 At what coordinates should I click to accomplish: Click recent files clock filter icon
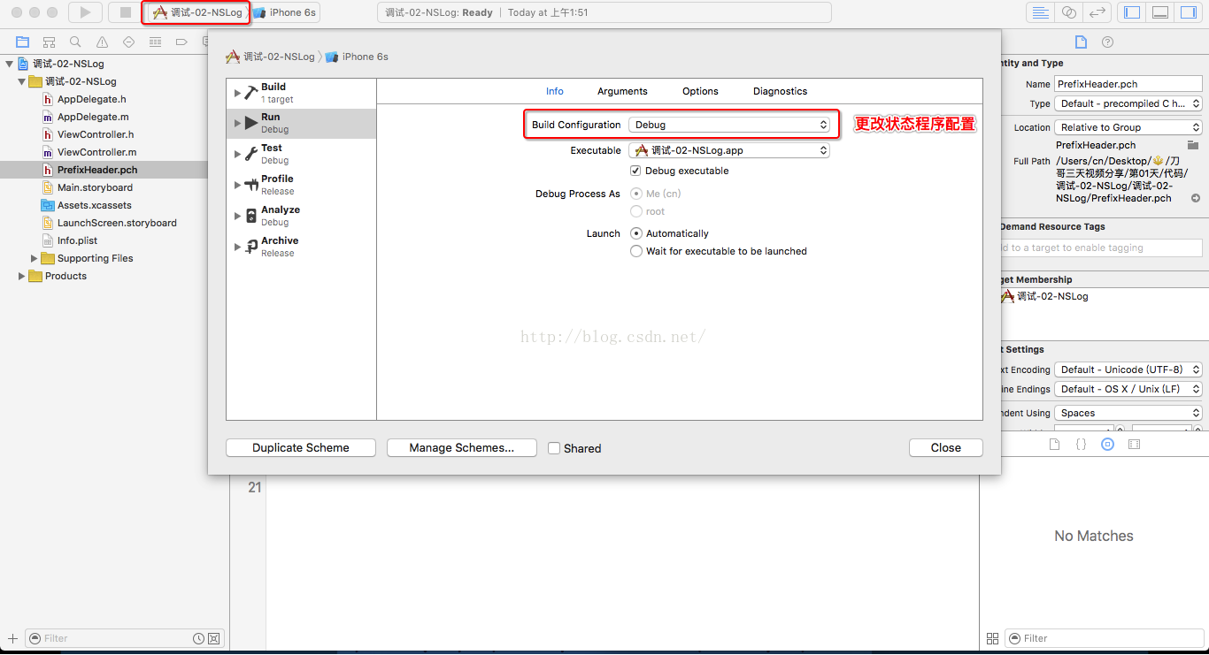click(x=198, y=638)
